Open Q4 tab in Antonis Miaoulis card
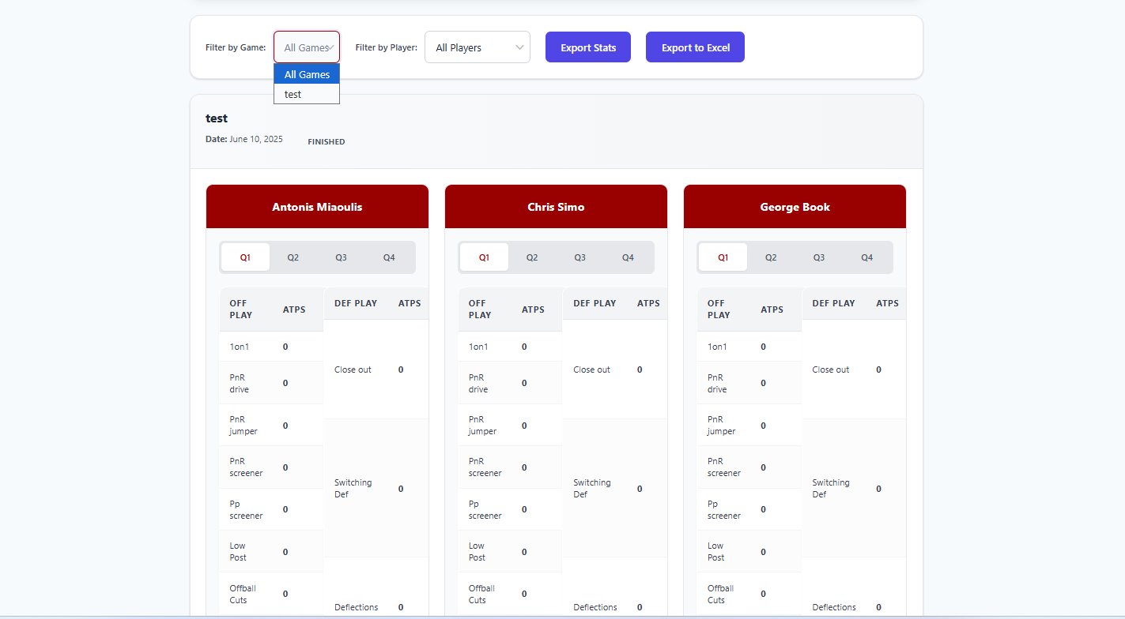 click(x=389, y=257)
